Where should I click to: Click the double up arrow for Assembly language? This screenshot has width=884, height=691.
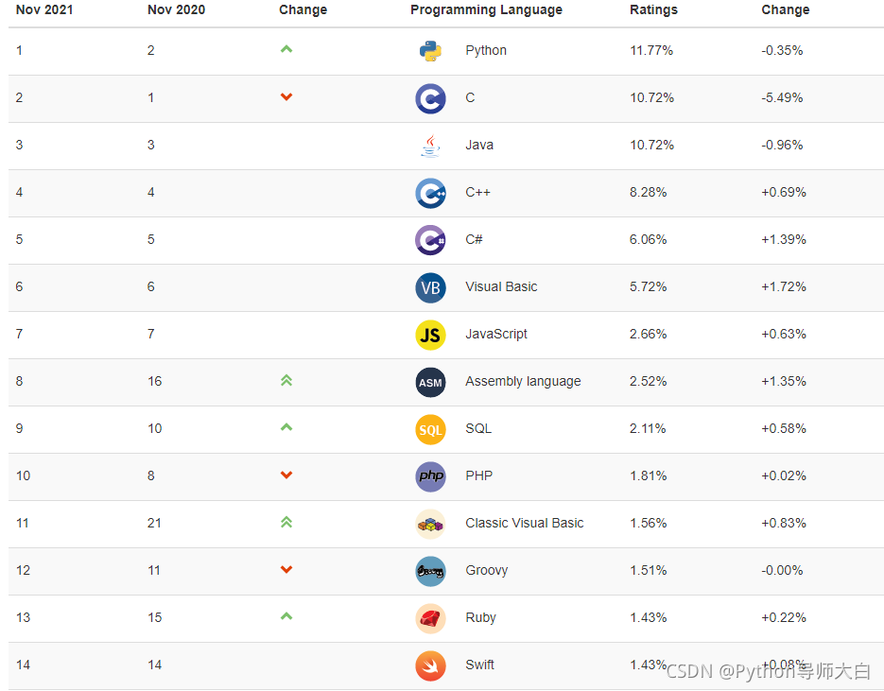tap(286, 381)
